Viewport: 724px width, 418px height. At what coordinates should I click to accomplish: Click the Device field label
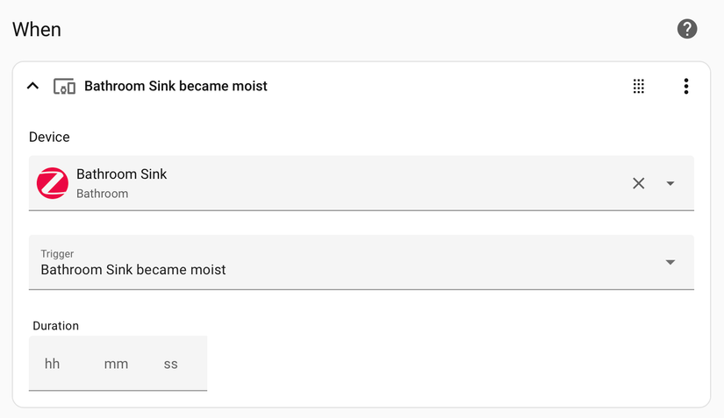coord(49,137)
